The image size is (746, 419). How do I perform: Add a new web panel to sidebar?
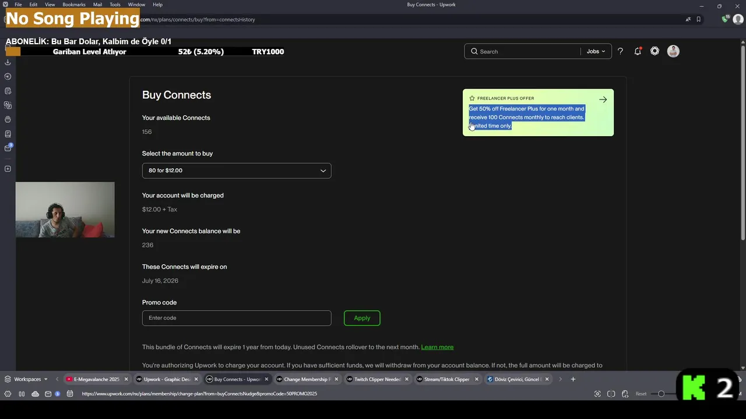click(x=8, y=169)
